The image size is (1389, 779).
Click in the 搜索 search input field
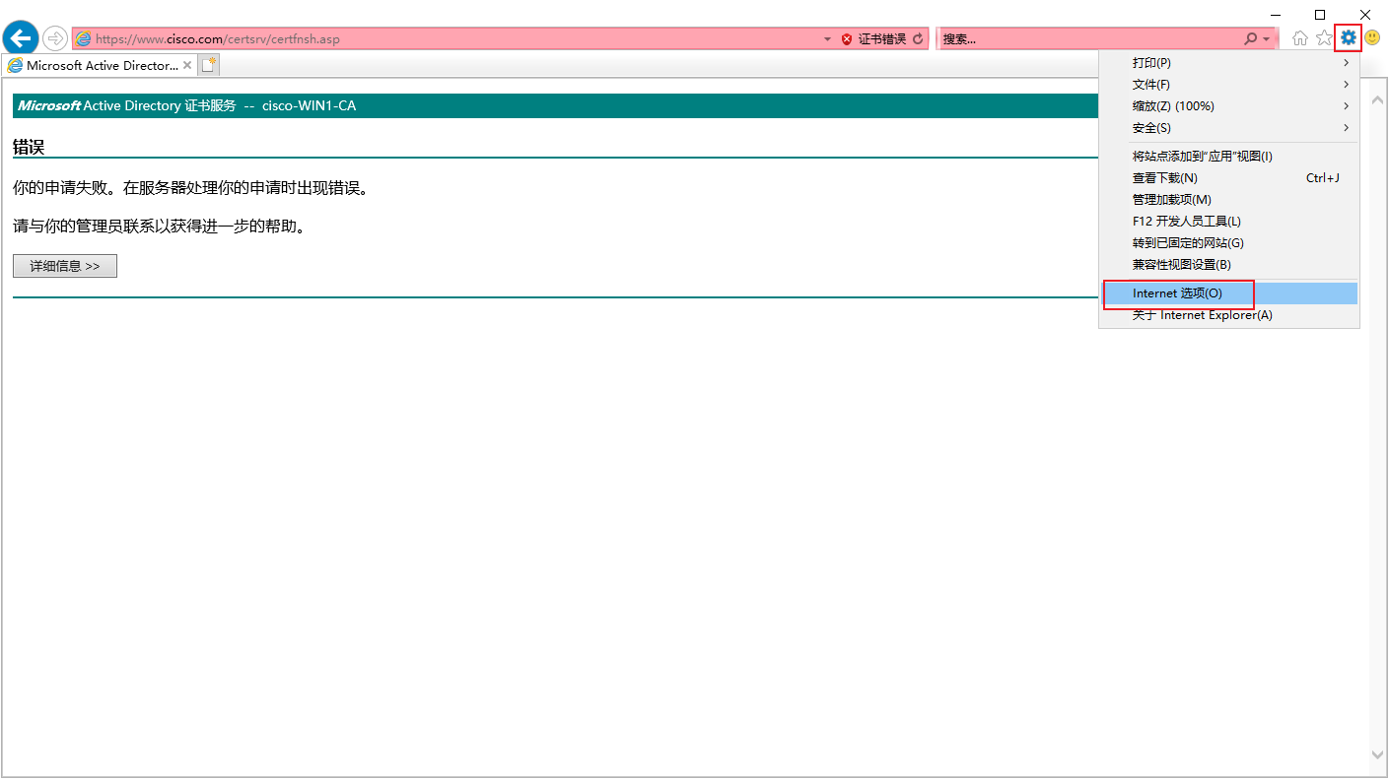(x=1090, y=39)
